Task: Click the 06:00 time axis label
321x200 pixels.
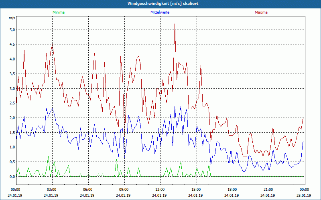Action: click(88, 190)
